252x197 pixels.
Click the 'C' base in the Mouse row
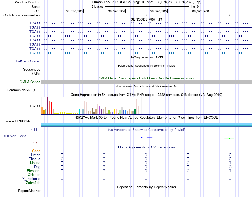click(188, 163)
